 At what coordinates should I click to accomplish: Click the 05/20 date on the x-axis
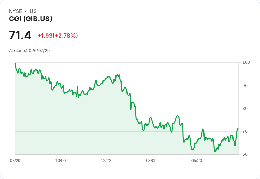[x=197, y=160]
